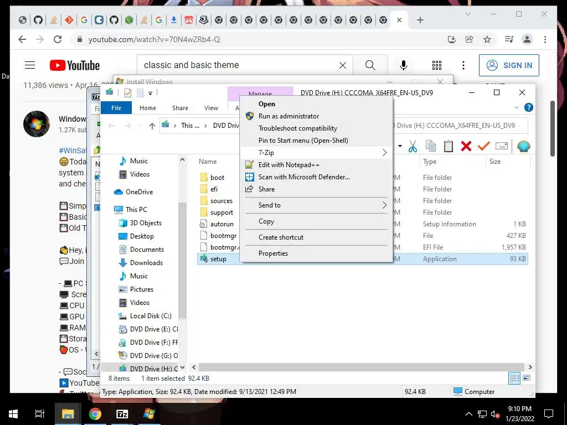Switch Explorer to Details view button
The image size is (567, 425).
tap(514, 379)
